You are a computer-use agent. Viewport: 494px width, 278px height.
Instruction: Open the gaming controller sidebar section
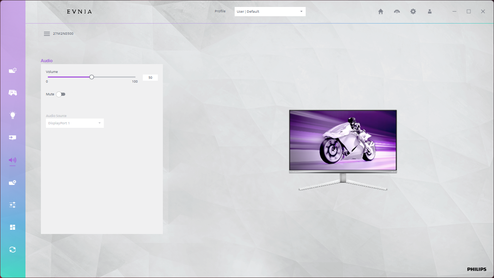(13, 93)
